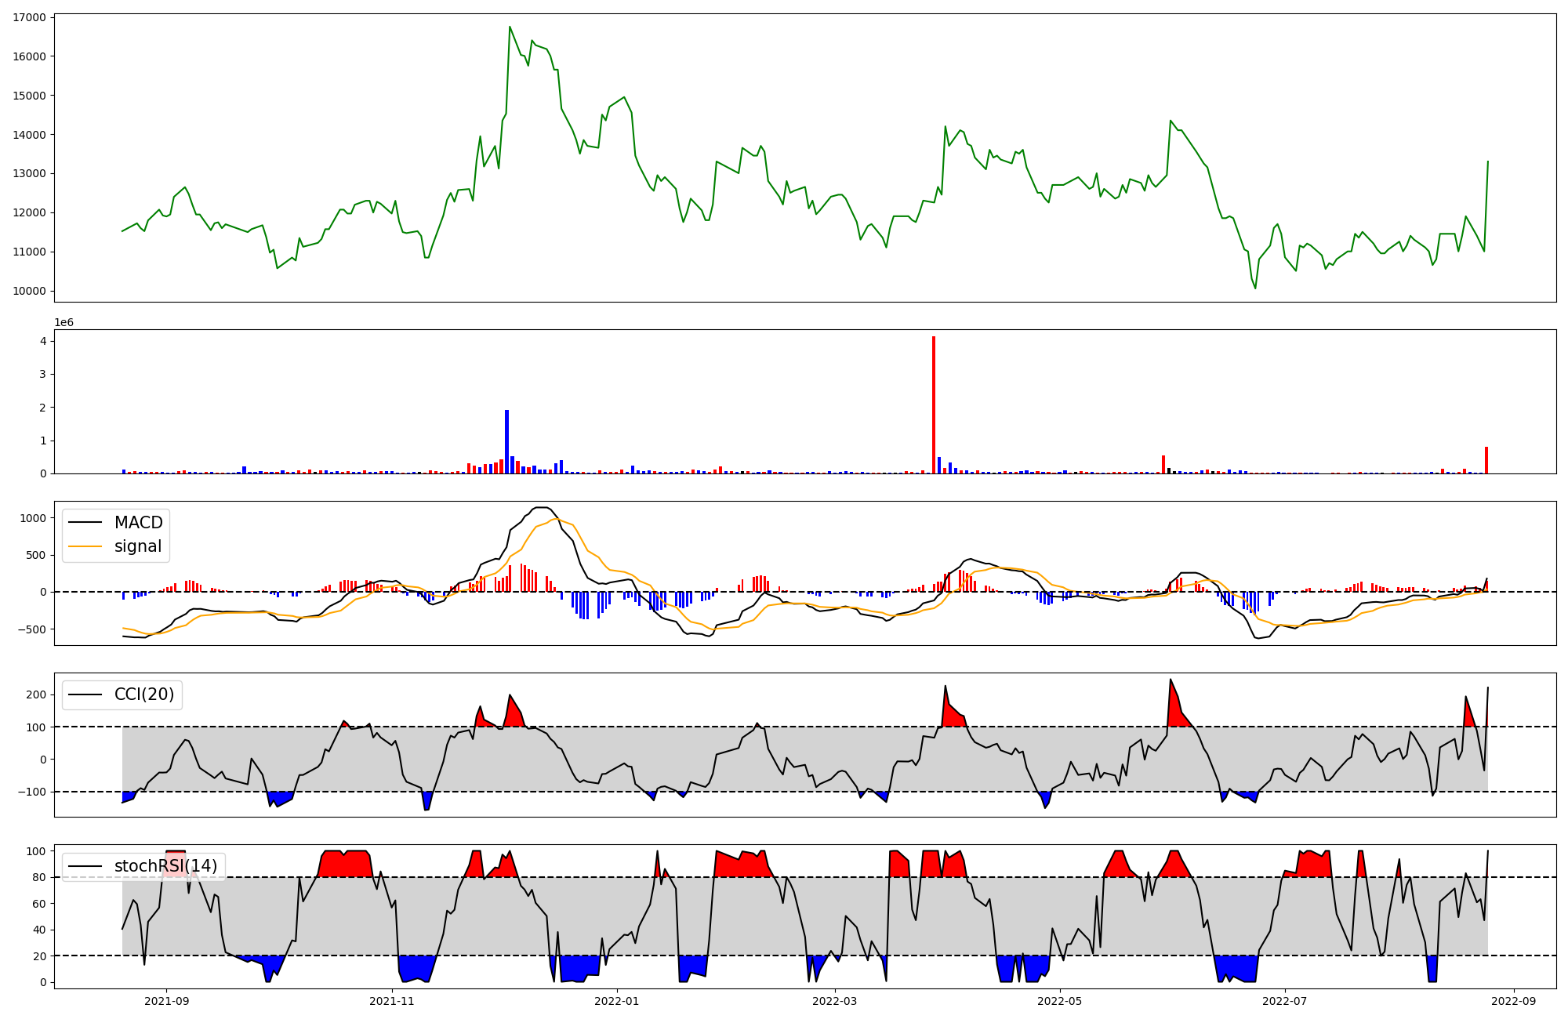Select the 2022-07 x-axis date label
This screenshot has height=1019, width=1568.
click(1286, 1000)
